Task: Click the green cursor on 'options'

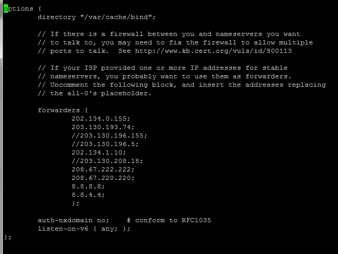Action: point(5,8)
